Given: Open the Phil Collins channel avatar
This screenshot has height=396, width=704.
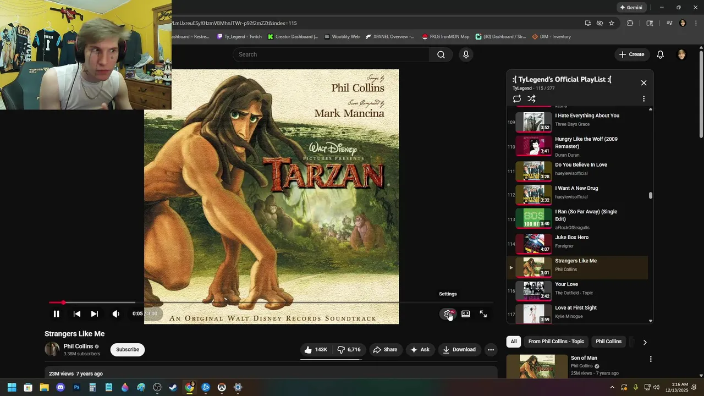Looking at the screenshot, I should click(52, 349).
